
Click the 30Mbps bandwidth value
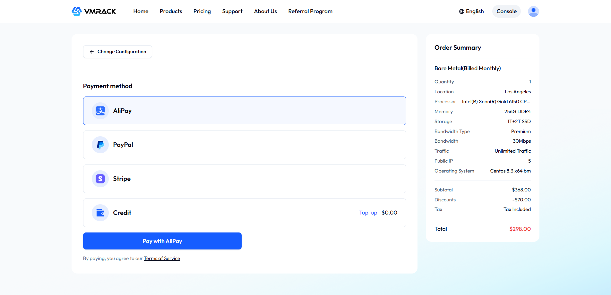(522, 141)
